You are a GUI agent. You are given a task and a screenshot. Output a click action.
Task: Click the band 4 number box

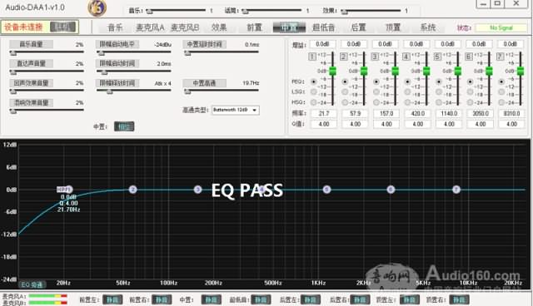406,57
